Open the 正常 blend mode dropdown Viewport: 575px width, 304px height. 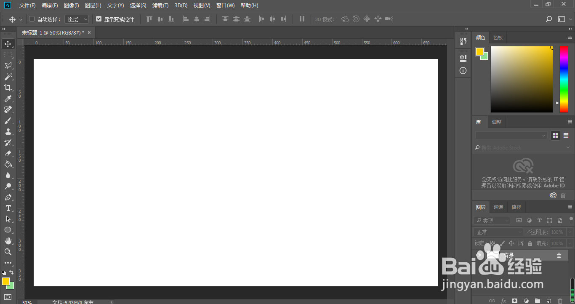coord(498,232)
